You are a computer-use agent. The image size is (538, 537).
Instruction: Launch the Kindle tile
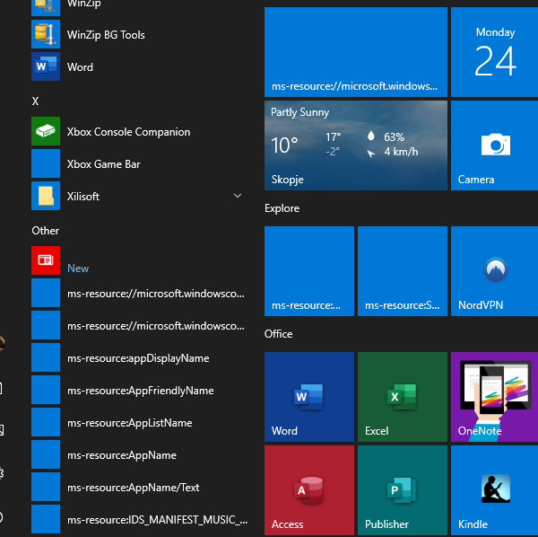point(494,490)
